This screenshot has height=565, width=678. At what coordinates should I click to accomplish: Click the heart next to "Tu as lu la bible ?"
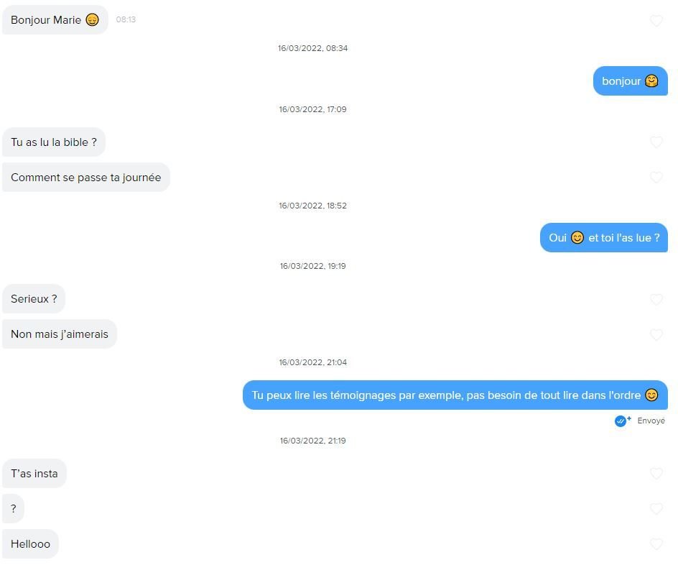[x=656, y=142]
